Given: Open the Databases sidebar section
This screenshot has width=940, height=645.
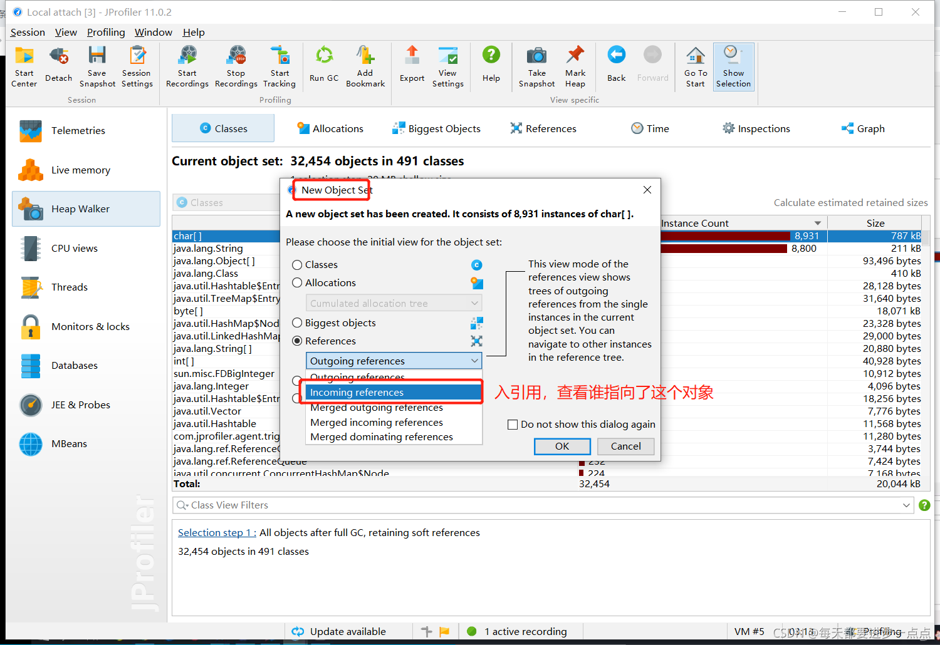Looking at the screenshot, I should point(86,365).
